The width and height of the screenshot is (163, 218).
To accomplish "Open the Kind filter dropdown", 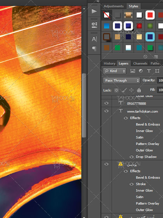I will 114,71.
